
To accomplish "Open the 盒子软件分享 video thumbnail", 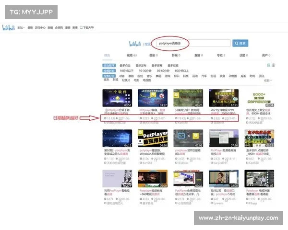I will [x=259, y=138].
